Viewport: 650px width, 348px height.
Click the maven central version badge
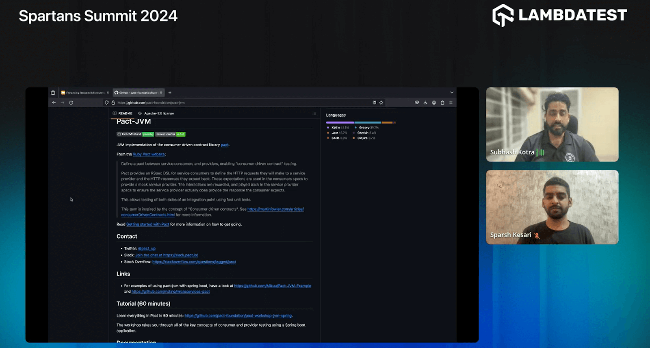click(171, 134)
